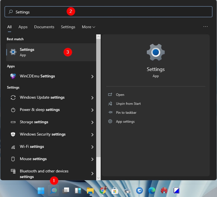Click the blue monitor app icon on taskbar

[139, 191]
